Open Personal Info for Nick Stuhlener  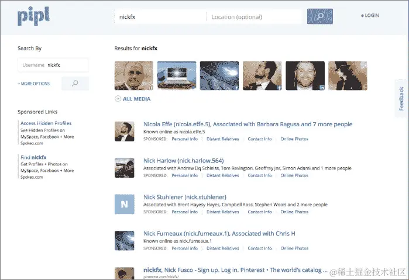point(185,212)
